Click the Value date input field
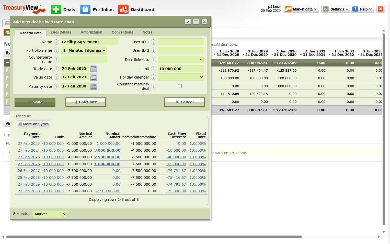Image resolution: width=390 pixels, height=244 pixels. [x=75, y=77]
